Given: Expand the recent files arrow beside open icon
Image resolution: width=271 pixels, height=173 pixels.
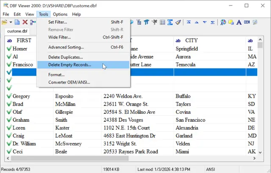Looking at the screenshot, I should (x=11, y=22).
